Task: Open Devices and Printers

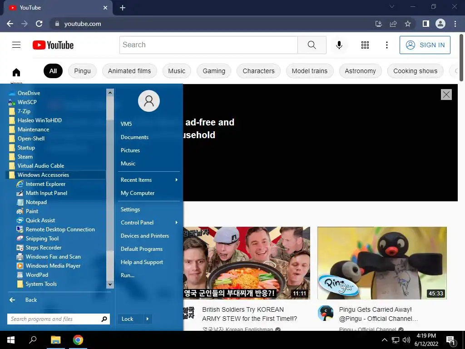Action: pos(145,236)
